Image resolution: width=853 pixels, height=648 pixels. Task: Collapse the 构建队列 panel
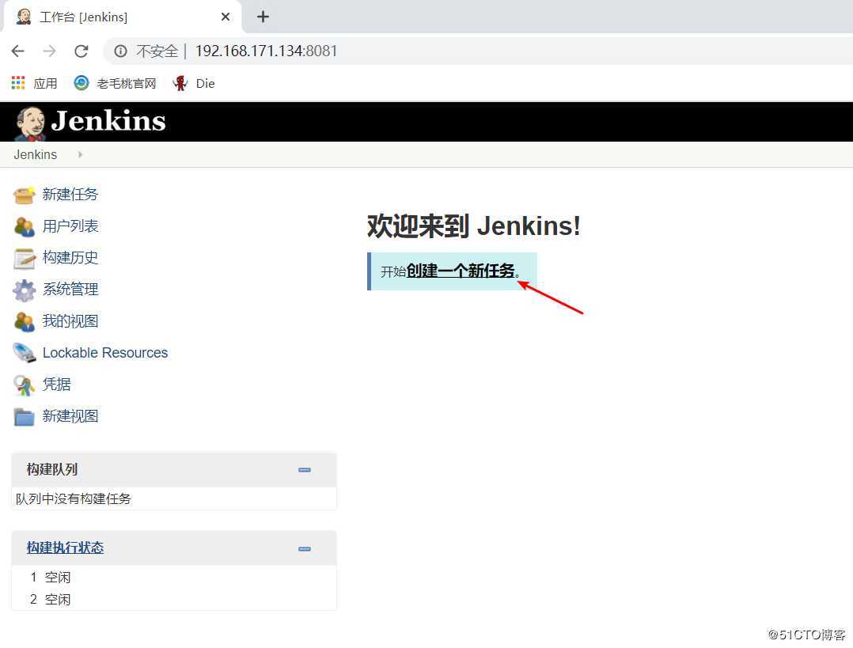(305, 469)
